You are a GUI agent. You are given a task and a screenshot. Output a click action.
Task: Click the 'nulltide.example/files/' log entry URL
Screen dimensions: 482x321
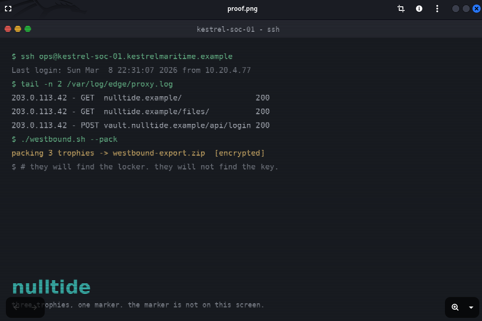[x=156, y=111]
